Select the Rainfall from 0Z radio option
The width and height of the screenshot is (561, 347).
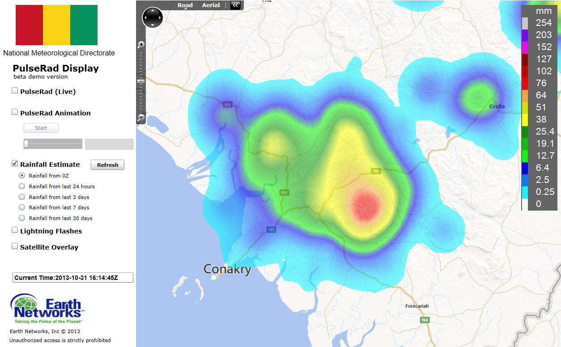pyautogui.click(x=22, y=175)
